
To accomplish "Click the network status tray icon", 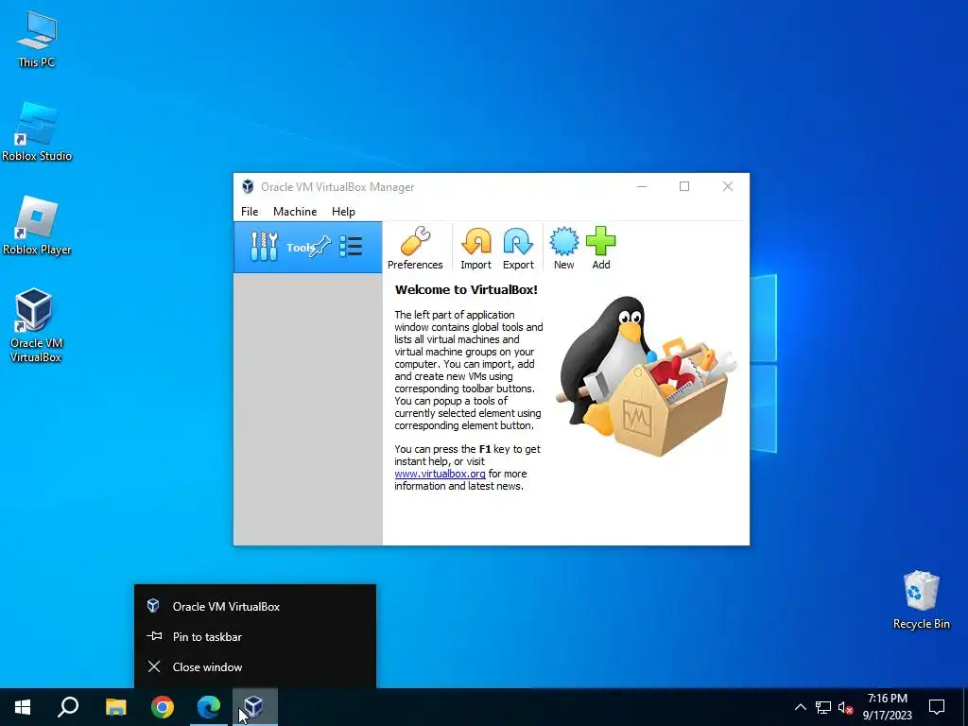I will [823, 707].
